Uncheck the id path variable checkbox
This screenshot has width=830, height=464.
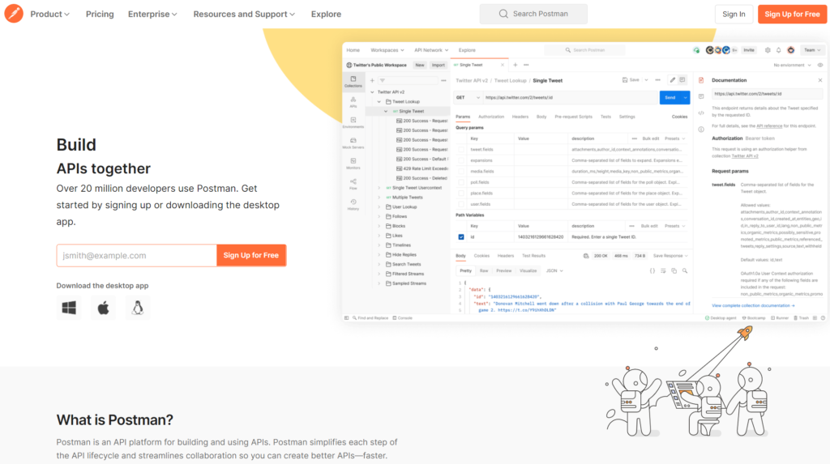click(x=461, y=237)
